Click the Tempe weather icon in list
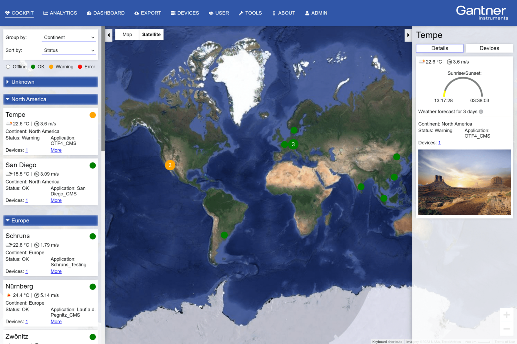The width and height of the screenshot is (517, 344). (x=9, y=123)
